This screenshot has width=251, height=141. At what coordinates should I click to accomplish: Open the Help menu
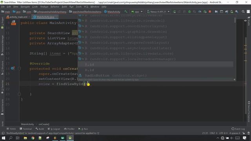104,7
